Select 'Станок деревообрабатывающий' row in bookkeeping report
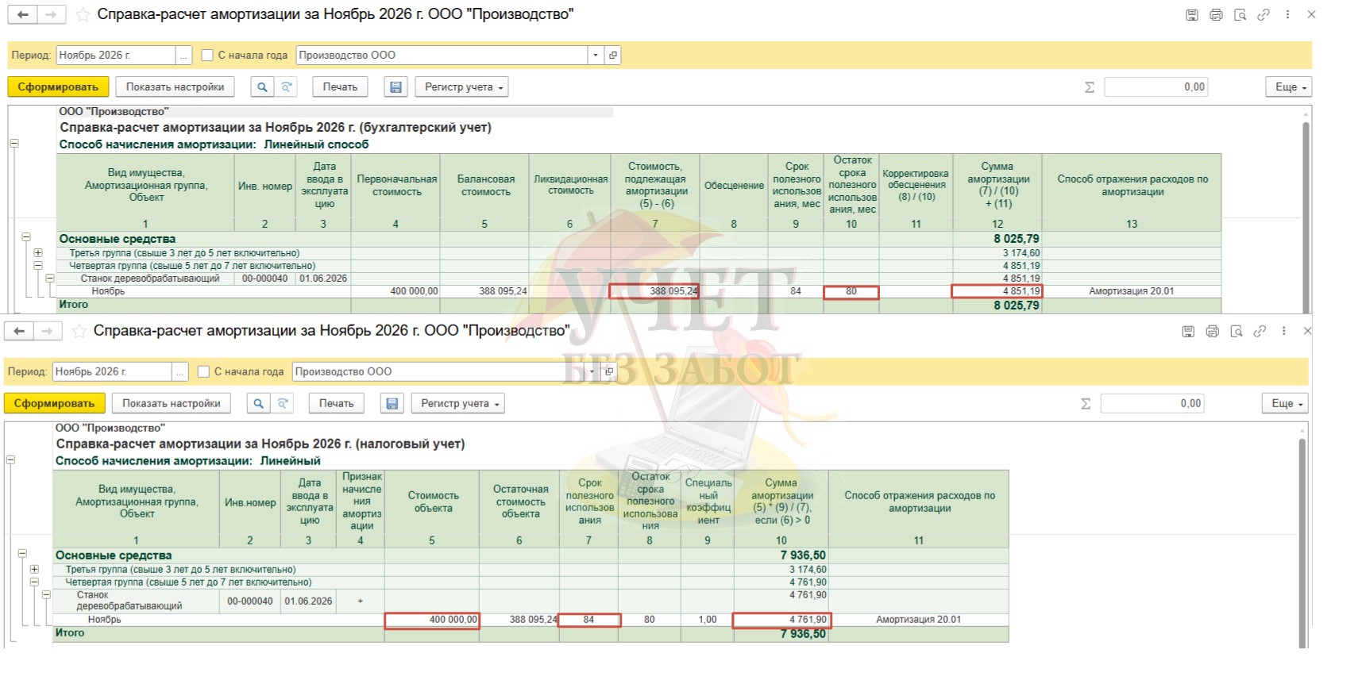Viewport: 1362px width, 688px height. pyautogui.click(x=639, y=279)
